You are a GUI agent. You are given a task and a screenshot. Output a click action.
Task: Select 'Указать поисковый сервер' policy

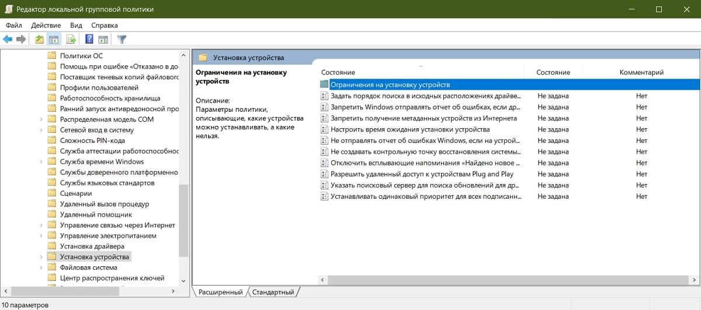pyautogui.click(x=425, y=185)
